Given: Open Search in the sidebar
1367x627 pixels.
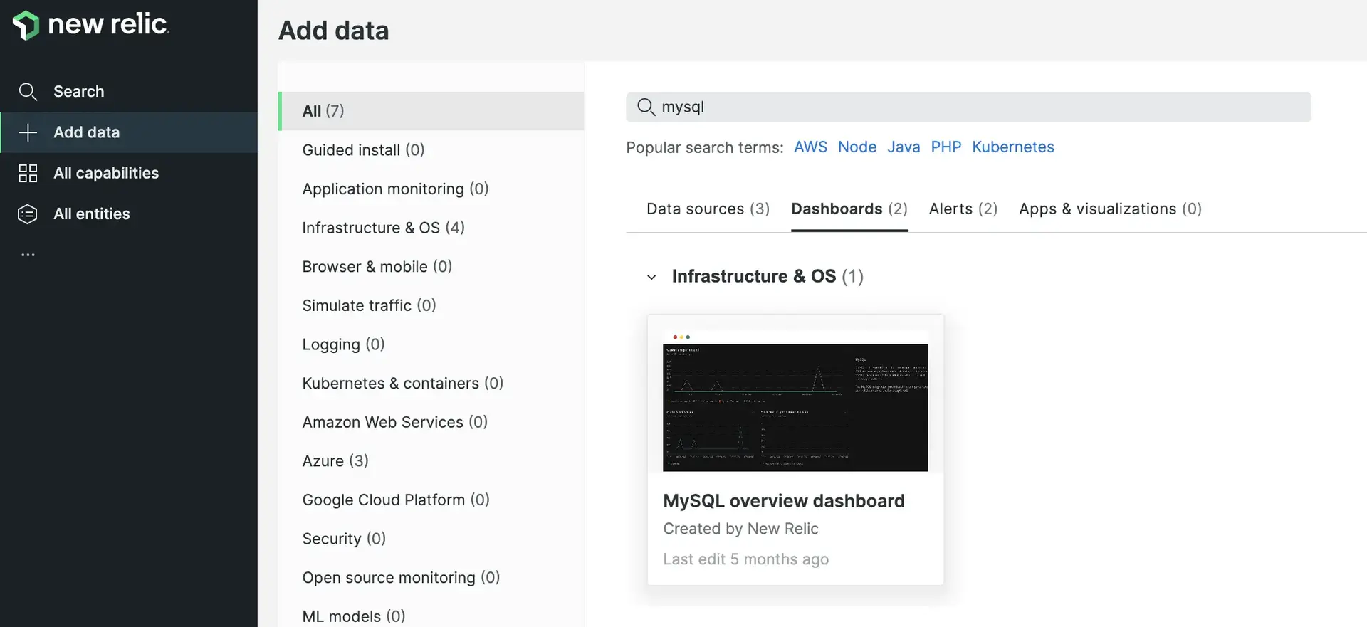Looking at the screenshot, I should [129, 92].
